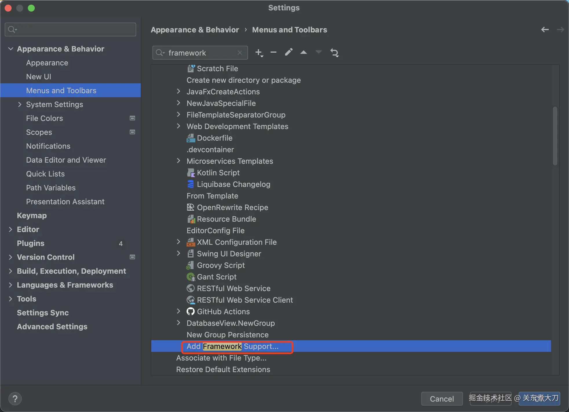Focus the settings search field

coord(70,30)
